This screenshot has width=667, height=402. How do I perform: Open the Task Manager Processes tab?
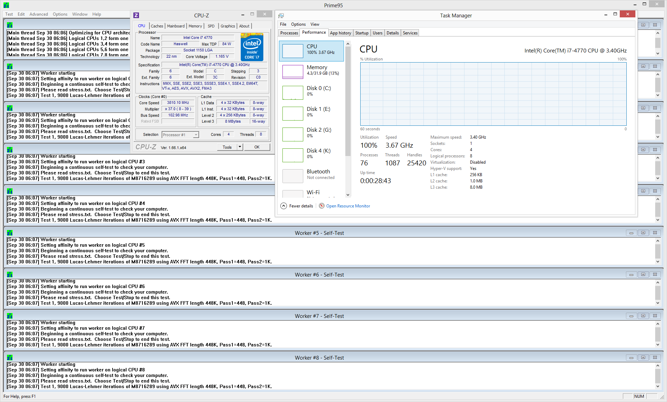(289, 33)
